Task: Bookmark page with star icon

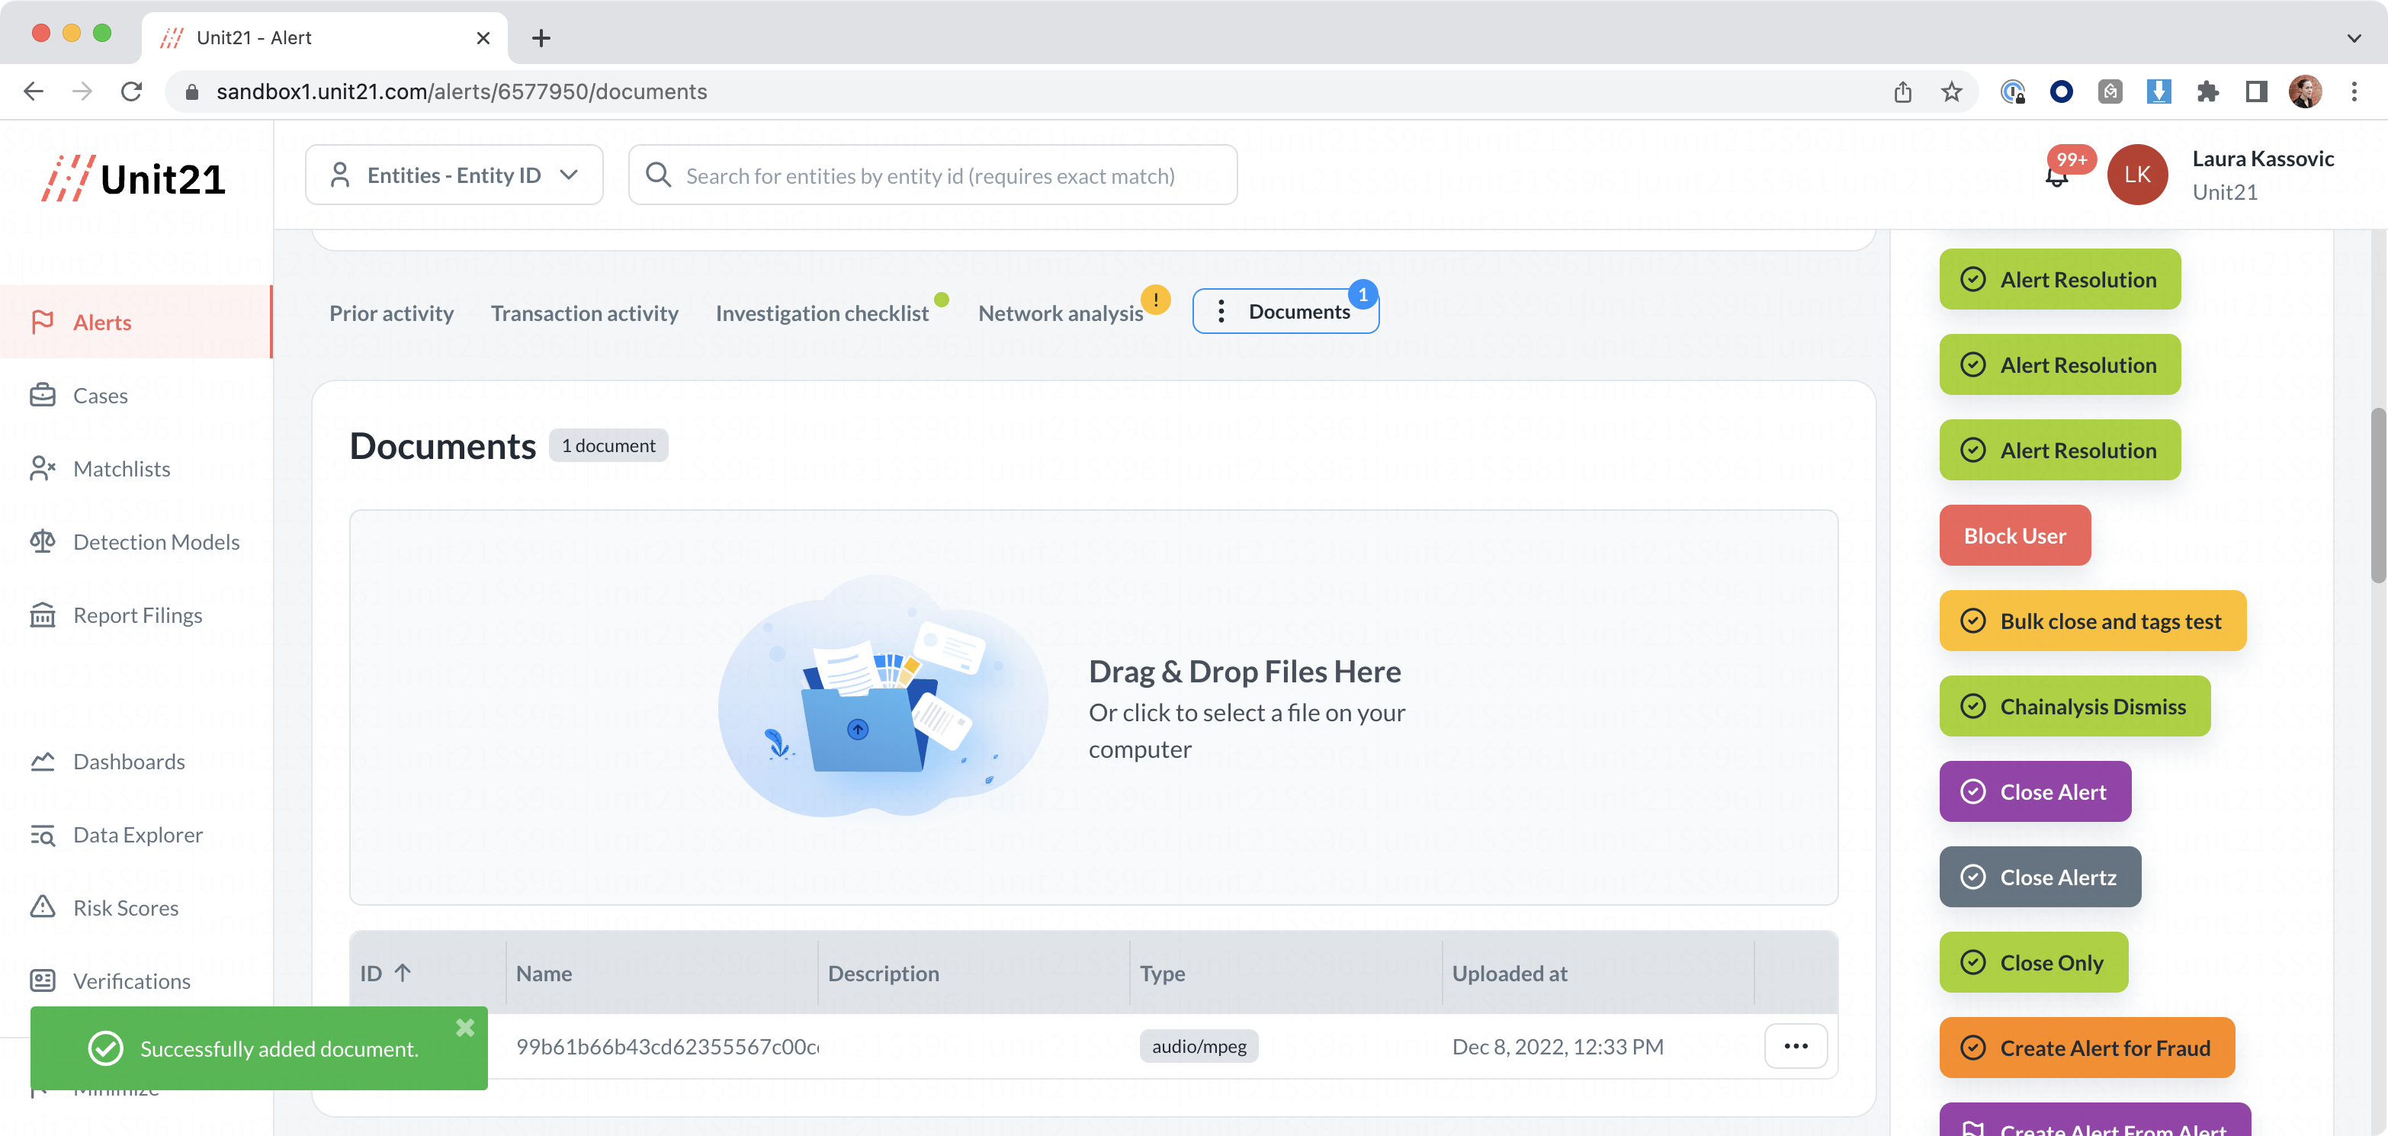Action: click(1951, 91)
